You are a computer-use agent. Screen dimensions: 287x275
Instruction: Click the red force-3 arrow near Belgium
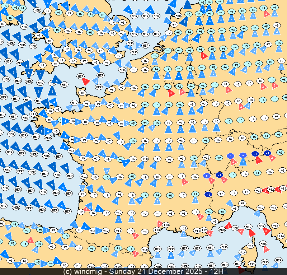203,55
